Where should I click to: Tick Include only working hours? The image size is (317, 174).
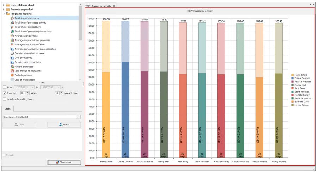tap(4, 99)
